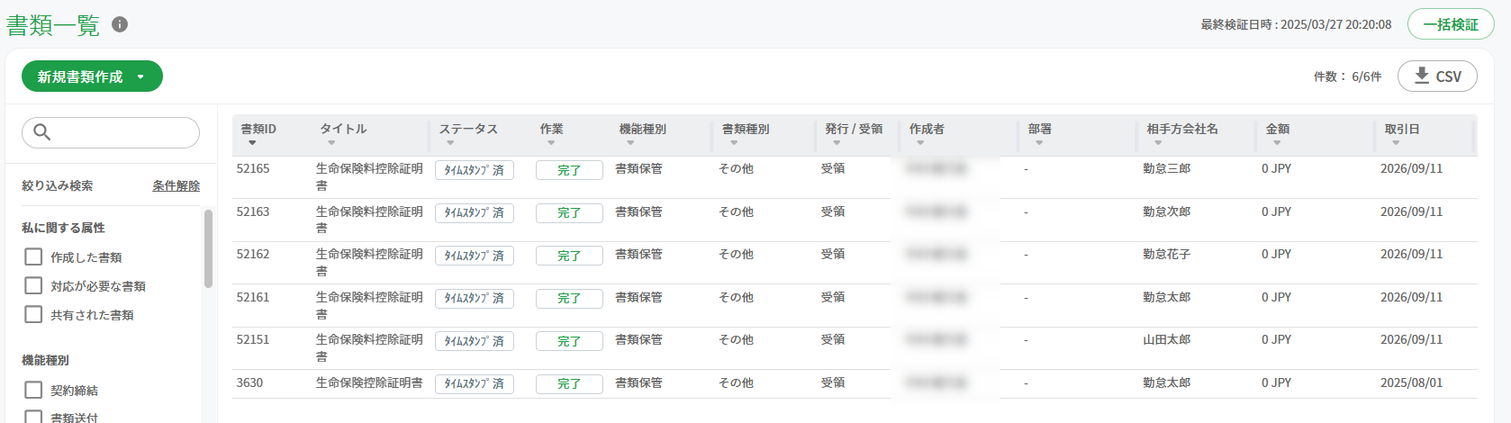1511x423 pixels.
Task: Click the 金額 column sort arrow
Action: click(1277, 143)
